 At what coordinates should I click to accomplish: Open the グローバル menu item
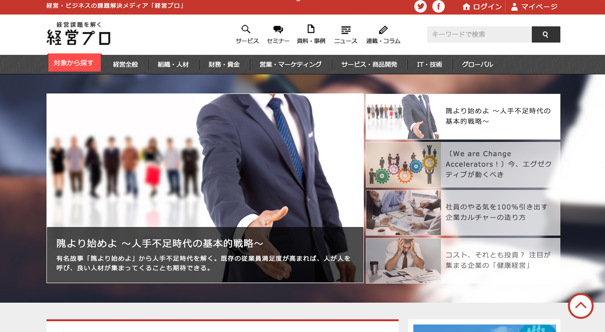pos(477,64)
